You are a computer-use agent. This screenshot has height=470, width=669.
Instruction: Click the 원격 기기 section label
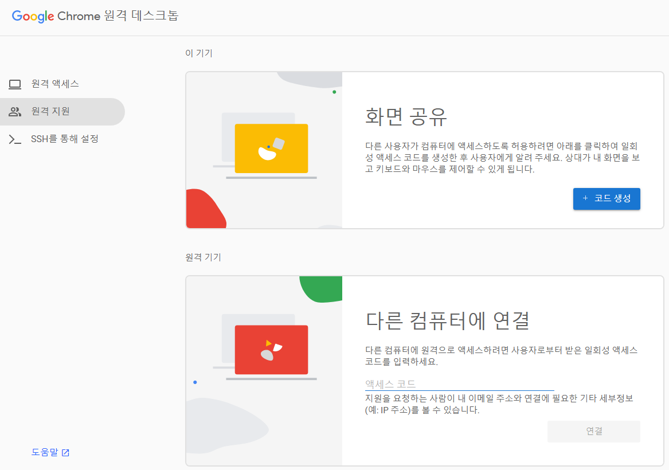[203, 257]
